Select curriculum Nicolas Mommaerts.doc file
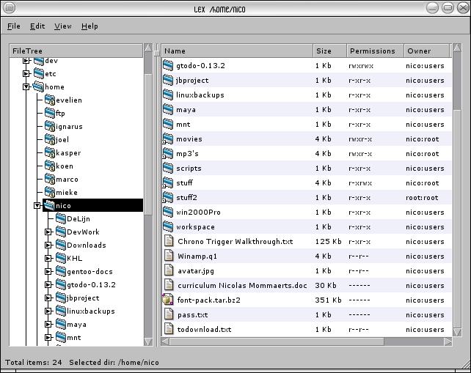Image resolution: width=471 pixels, height=373 pixels. click(x=242, y=285)
